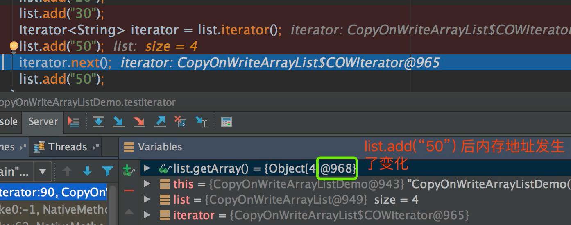Viewport: 571px width, 225px height.
Task: Expand the 'iterator' variable node
Action: 147,215
